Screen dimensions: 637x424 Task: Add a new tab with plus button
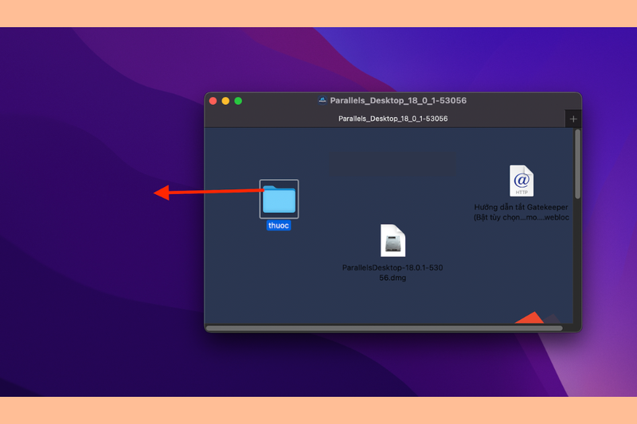coord(573,119)
